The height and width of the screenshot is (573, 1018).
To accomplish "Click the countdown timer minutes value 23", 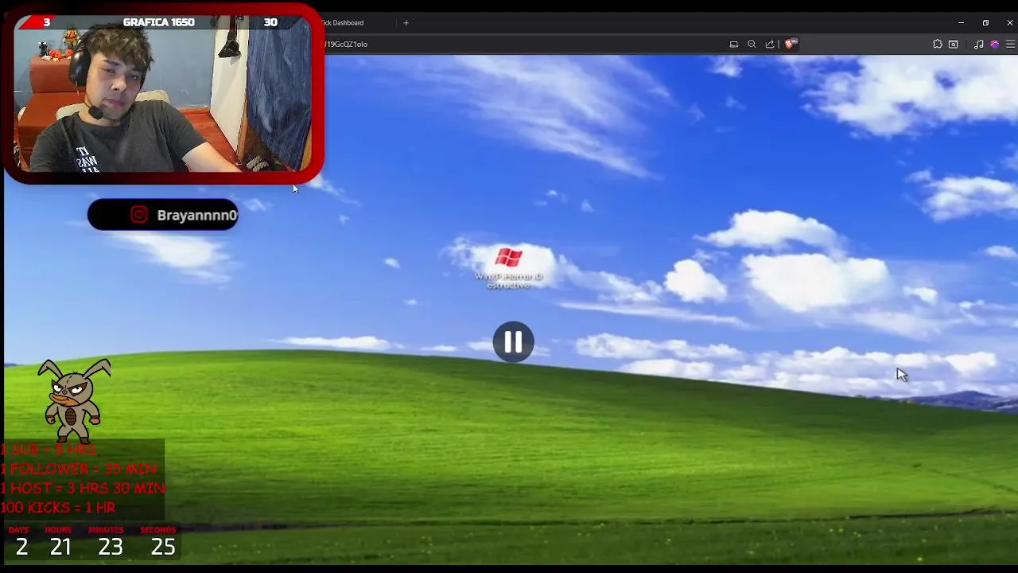I will point(111,547).
